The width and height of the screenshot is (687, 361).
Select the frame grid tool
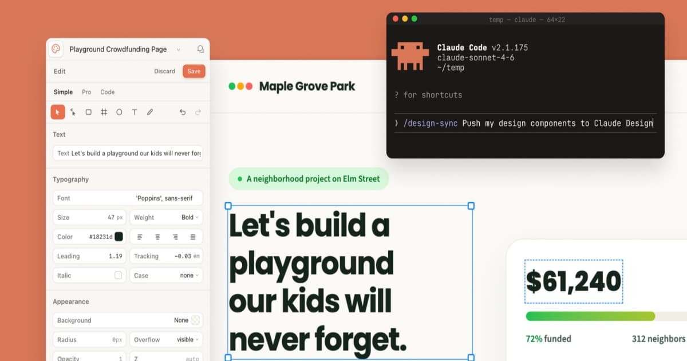coord(104,112)
